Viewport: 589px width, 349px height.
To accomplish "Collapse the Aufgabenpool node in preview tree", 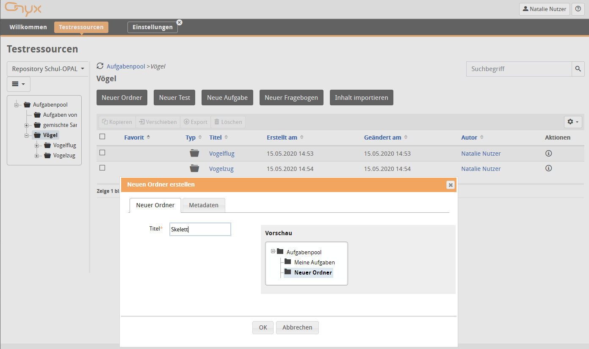I will 273,251.
